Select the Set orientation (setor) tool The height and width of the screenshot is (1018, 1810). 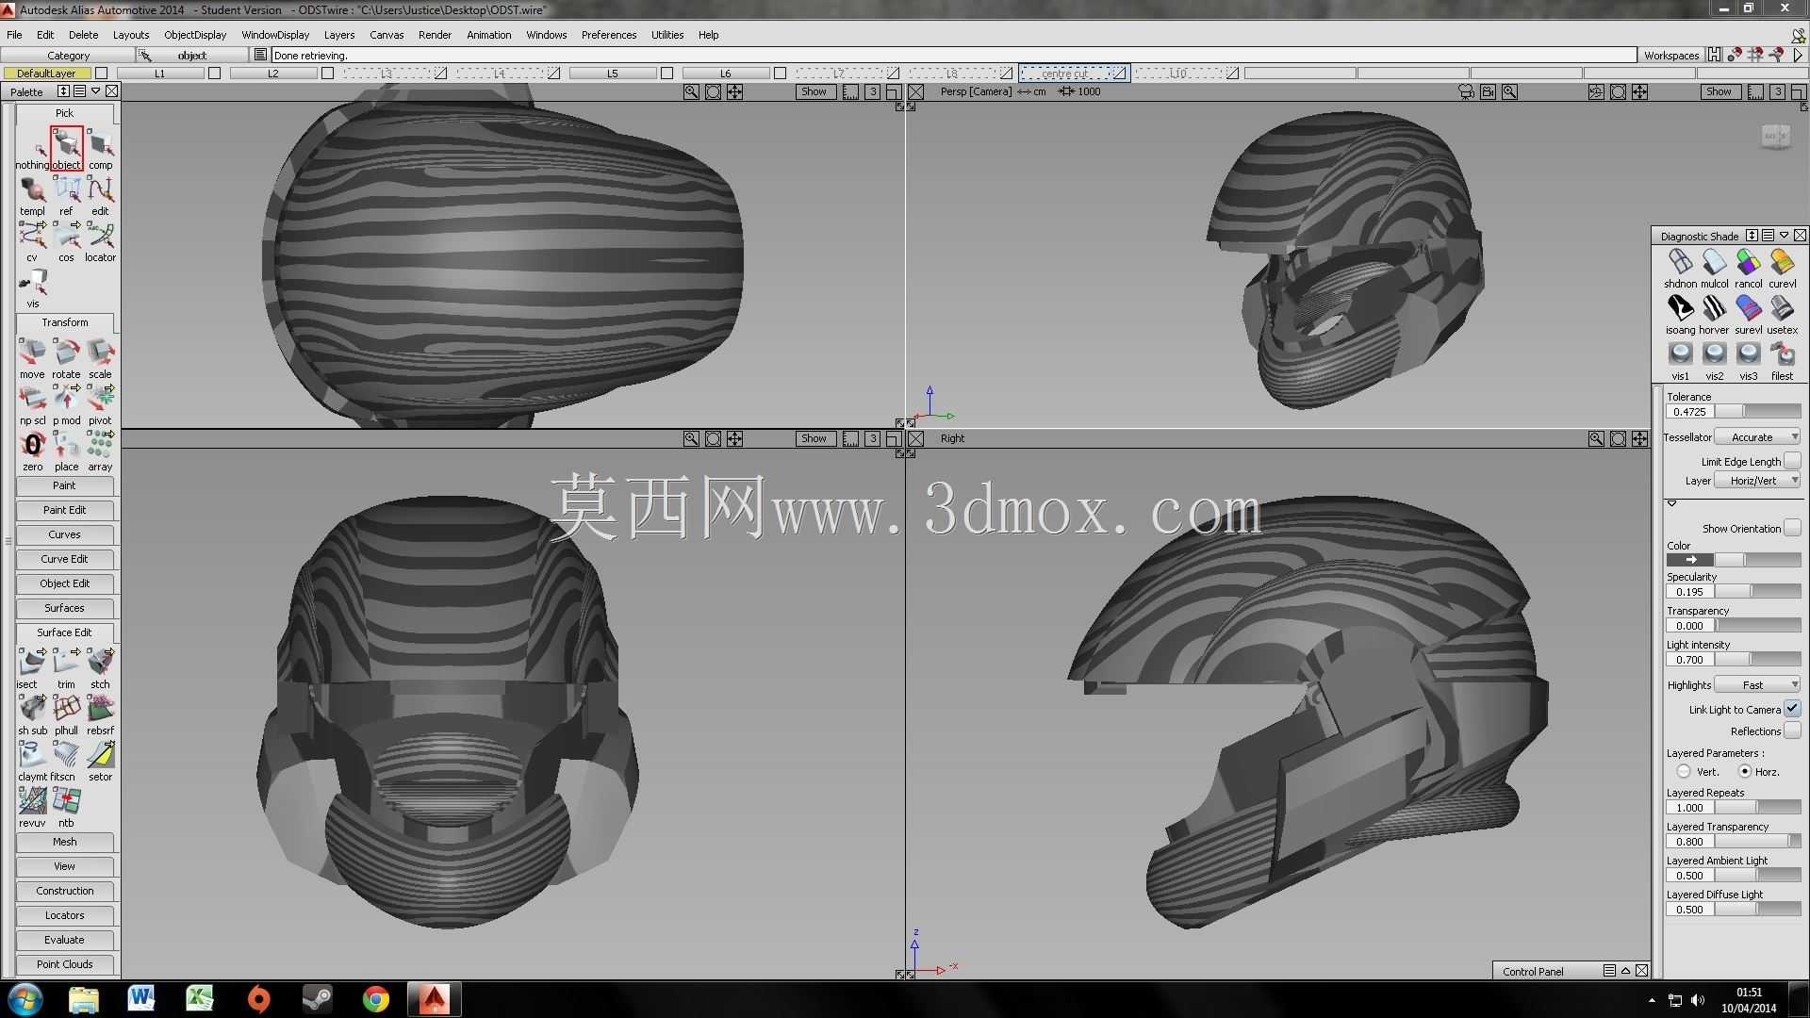[100, 761]
